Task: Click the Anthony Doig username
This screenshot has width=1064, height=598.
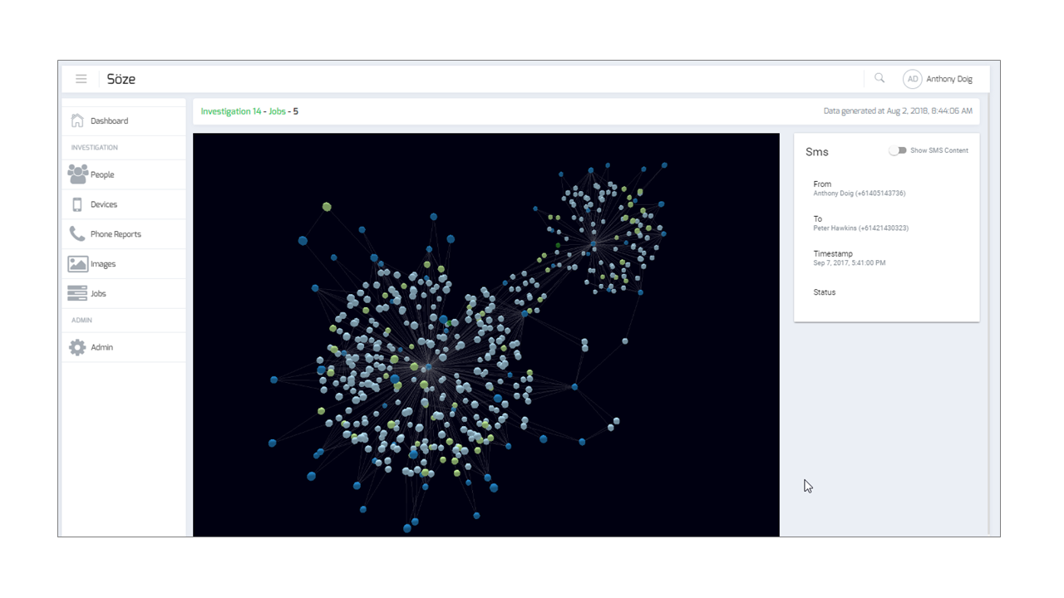Action: pos(949,79)
